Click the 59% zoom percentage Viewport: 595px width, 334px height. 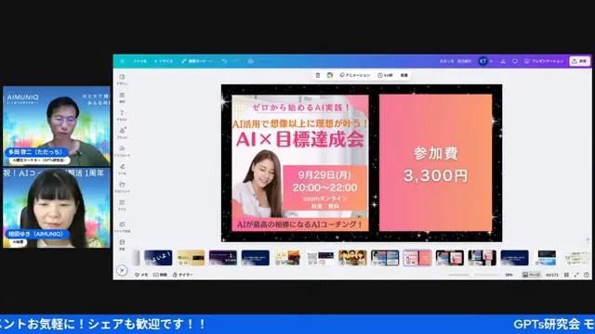[x=509, y=275]
